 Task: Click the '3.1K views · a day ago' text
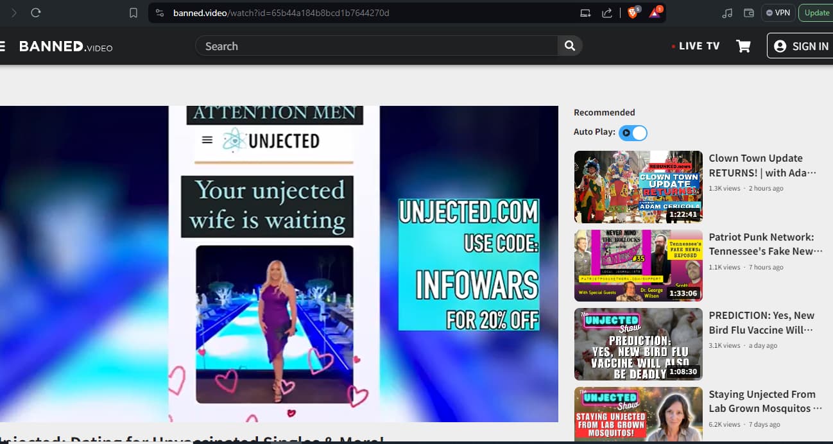[743, 346]
